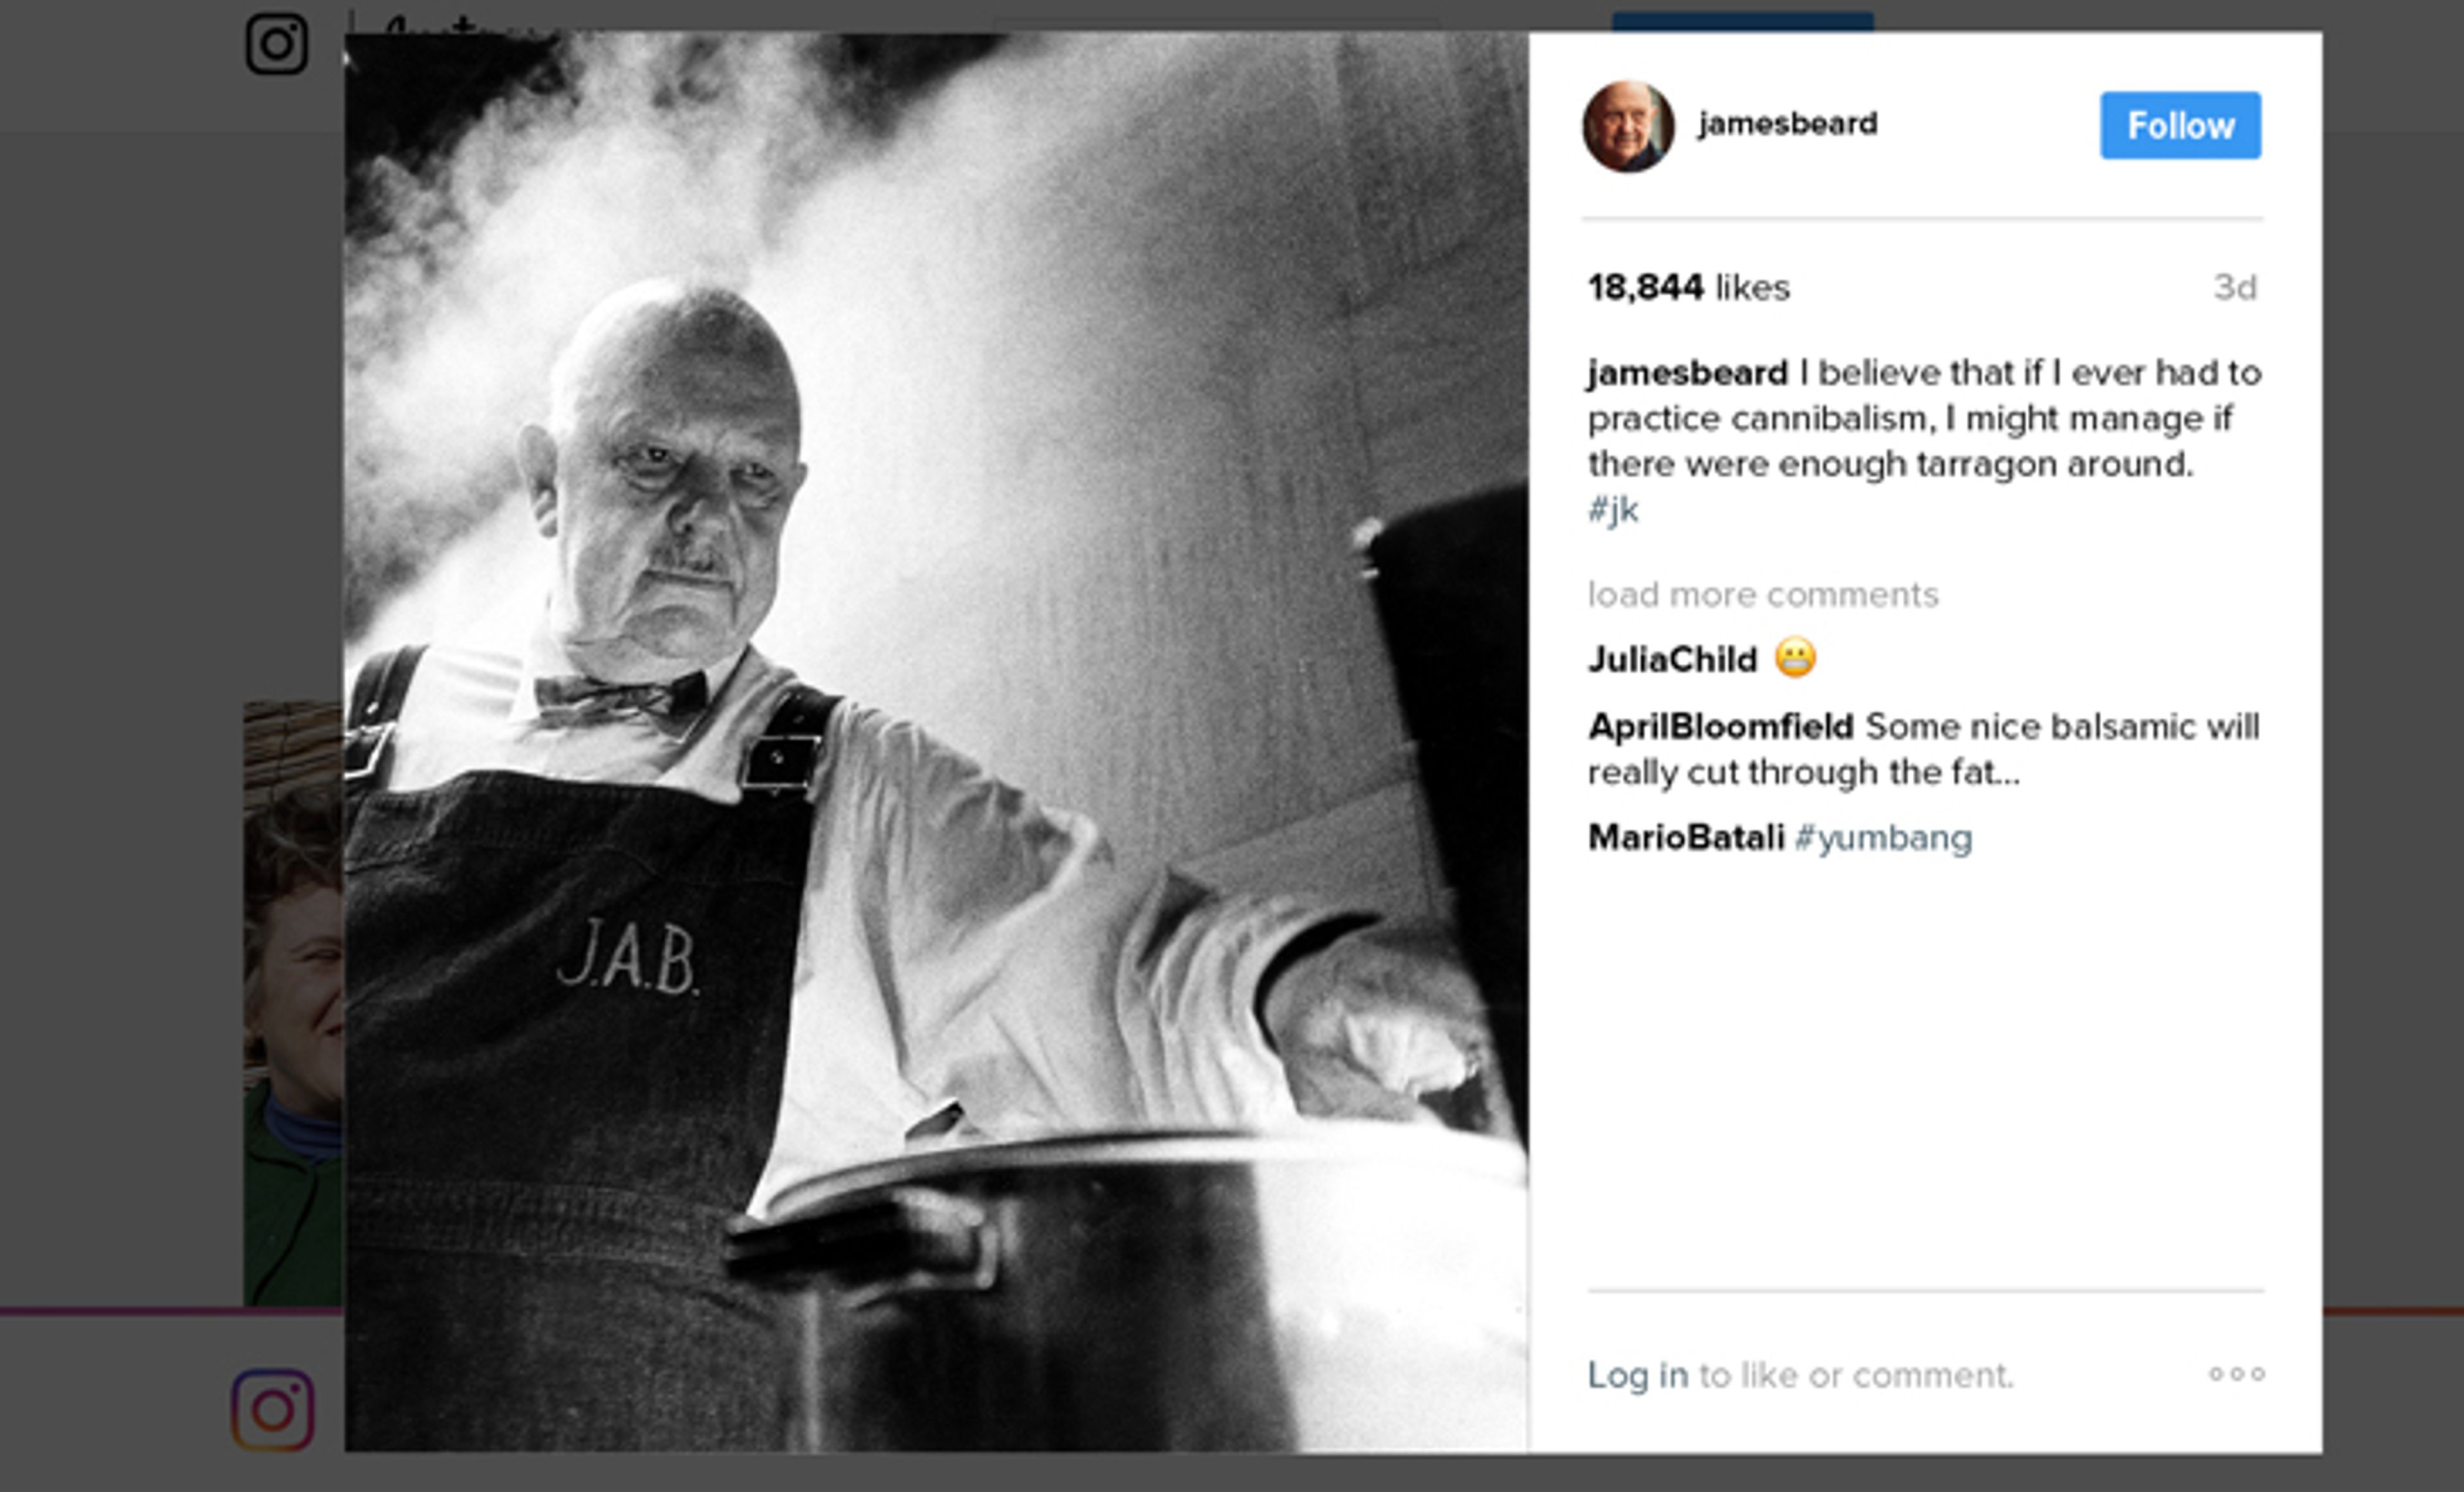Open MarioBatali's profile from comment

tap(1686, 838)
